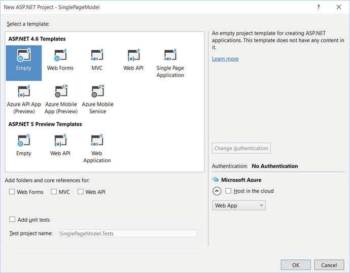
Task: Select the Azure API App (Preview) template icon
Action: click(x=24, y=91)
